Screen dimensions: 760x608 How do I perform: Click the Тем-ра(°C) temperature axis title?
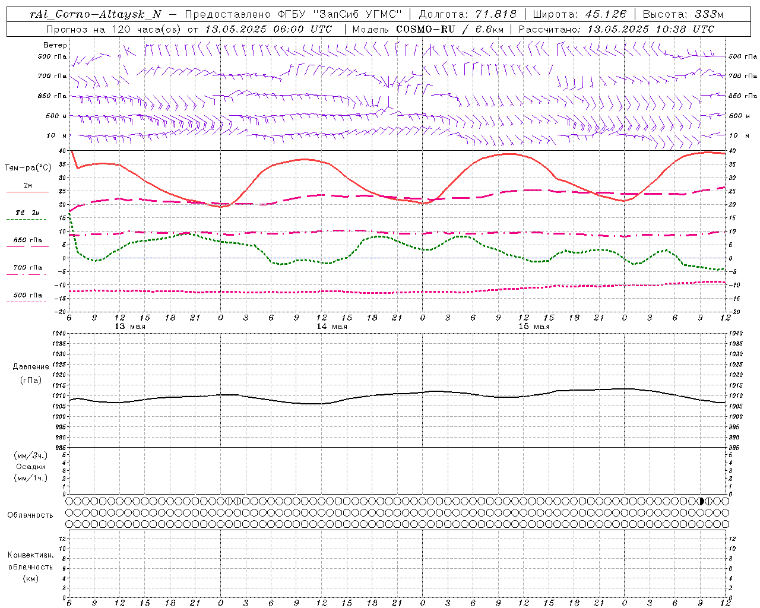pyautogui.click(x=28, y=168)
